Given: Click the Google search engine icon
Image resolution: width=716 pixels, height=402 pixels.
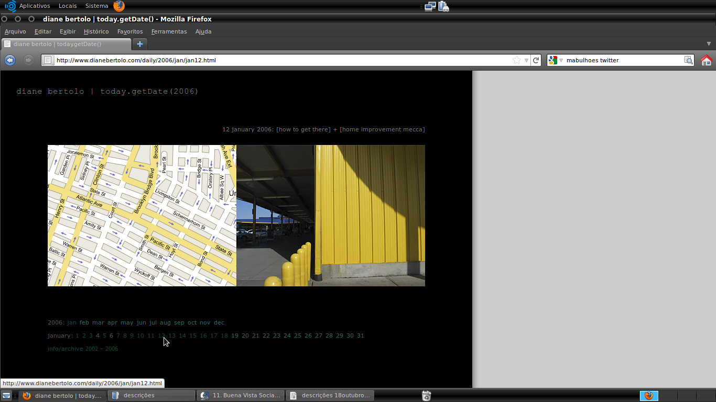Looking at the screenshot, I should click(x=552, y=60).
